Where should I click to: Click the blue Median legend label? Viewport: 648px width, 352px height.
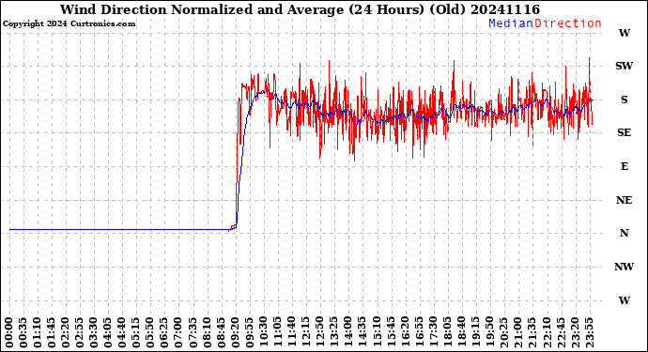click(x=511, y=23)
